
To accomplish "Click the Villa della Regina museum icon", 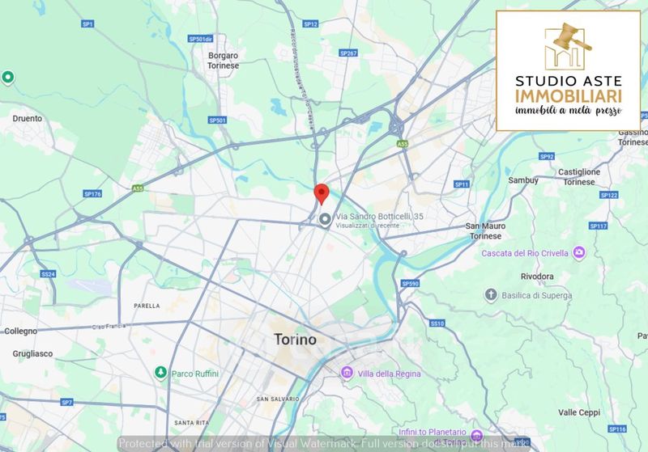I will point(347,373).
